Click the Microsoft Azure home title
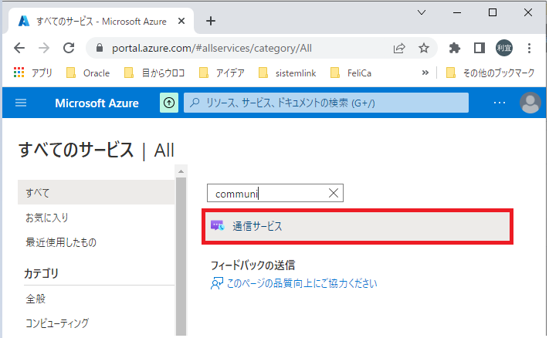This screenshot has height=338, width=549. [x=97, y=103]
